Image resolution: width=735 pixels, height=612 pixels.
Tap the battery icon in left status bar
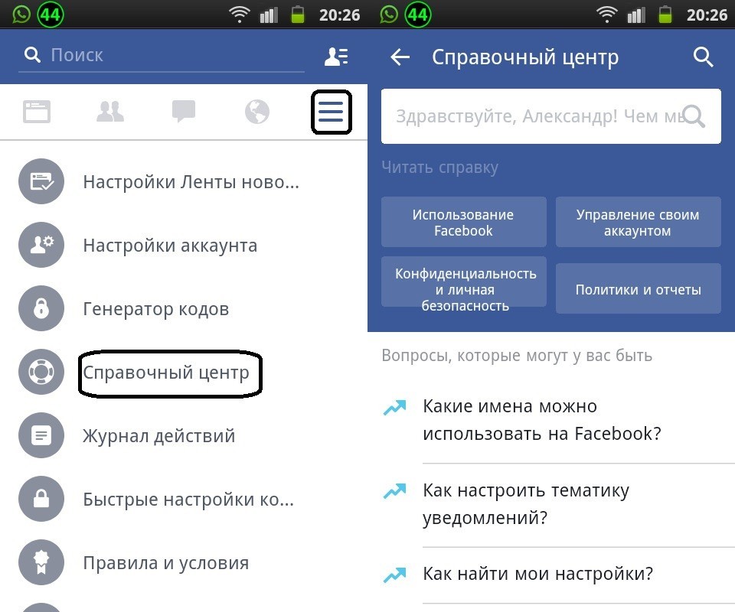pos(298,15)
